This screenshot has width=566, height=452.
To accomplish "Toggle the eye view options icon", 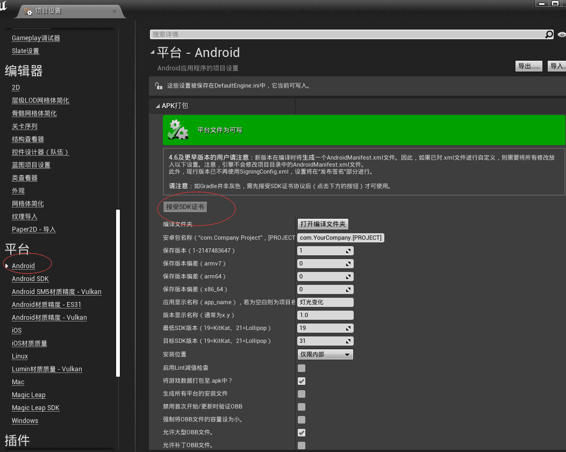I will [562, 34].
